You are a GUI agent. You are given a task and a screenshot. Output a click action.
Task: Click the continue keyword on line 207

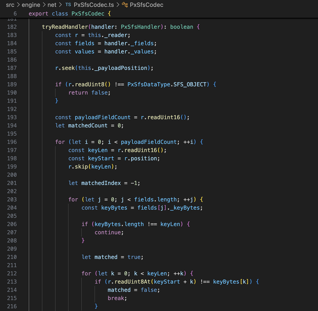click(x=109, y=232)
